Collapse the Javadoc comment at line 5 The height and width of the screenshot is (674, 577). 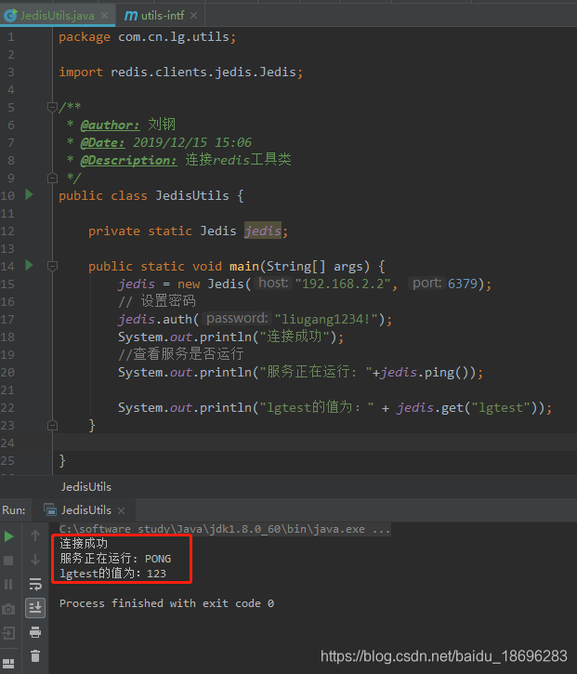[52, 107]
